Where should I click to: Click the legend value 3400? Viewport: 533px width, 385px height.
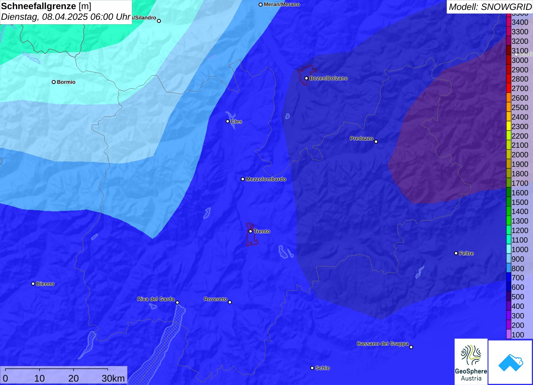tap(520, 22)
